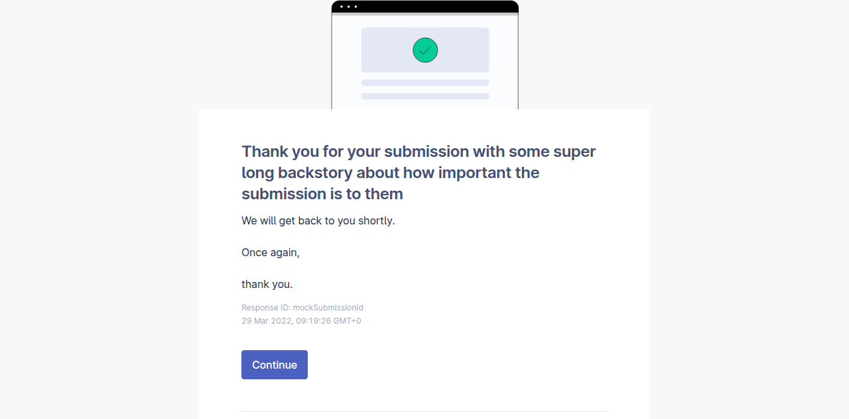
Task: Click the Continue button
Action: [275, 365]
